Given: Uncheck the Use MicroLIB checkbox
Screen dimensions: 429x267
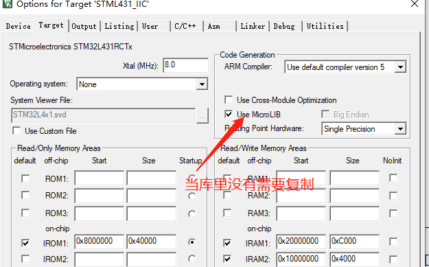Looking at the screenshot, I should (x=229, y=114).
